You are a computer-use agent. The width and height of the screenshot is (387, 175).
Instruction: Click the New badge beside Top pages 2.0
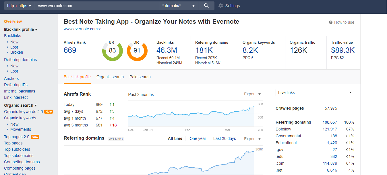tap(35, 137)
